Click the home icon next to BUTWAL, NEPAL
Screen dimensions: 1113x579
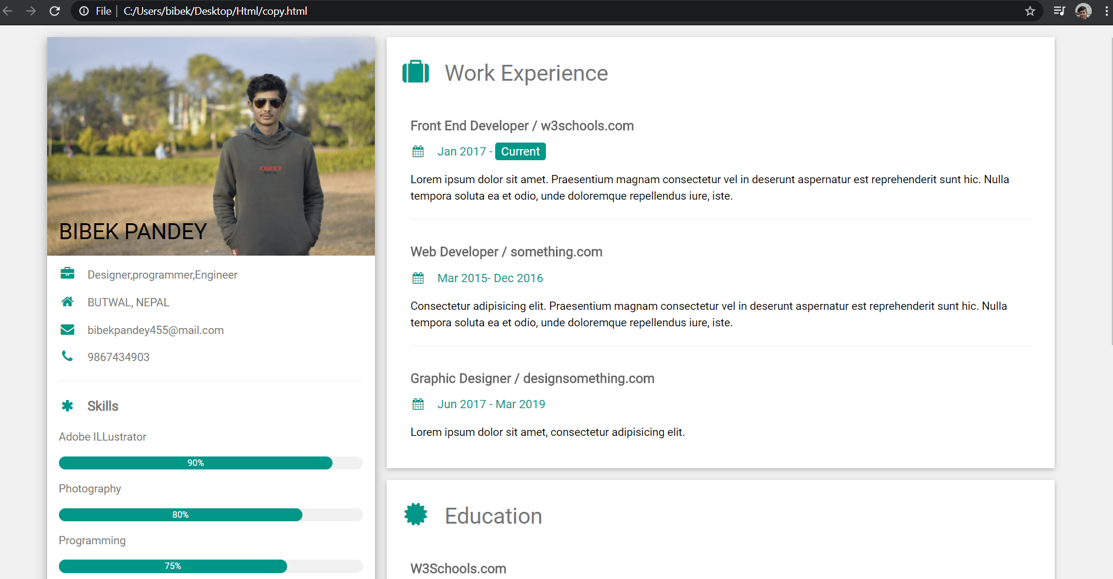[67, 302]
